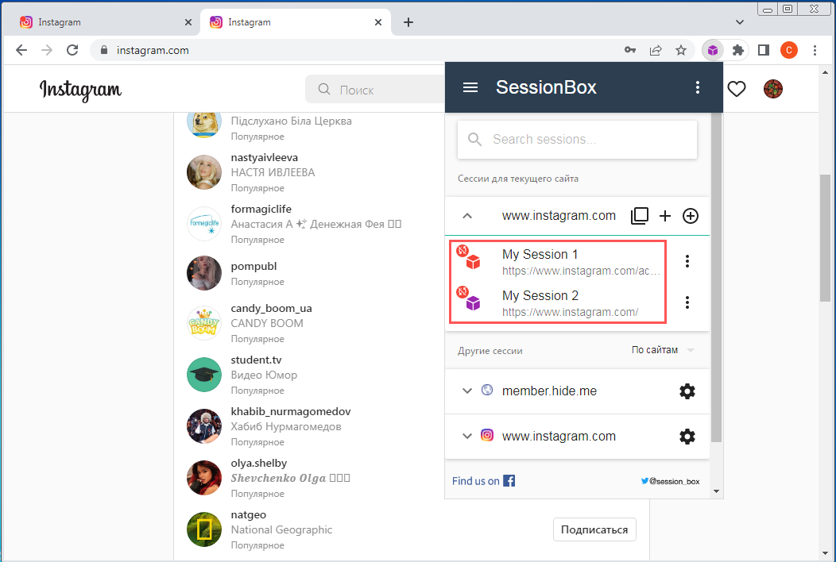Click the Instagram 'Поиск' search field
836x562 pixels.
click(375, 90)
